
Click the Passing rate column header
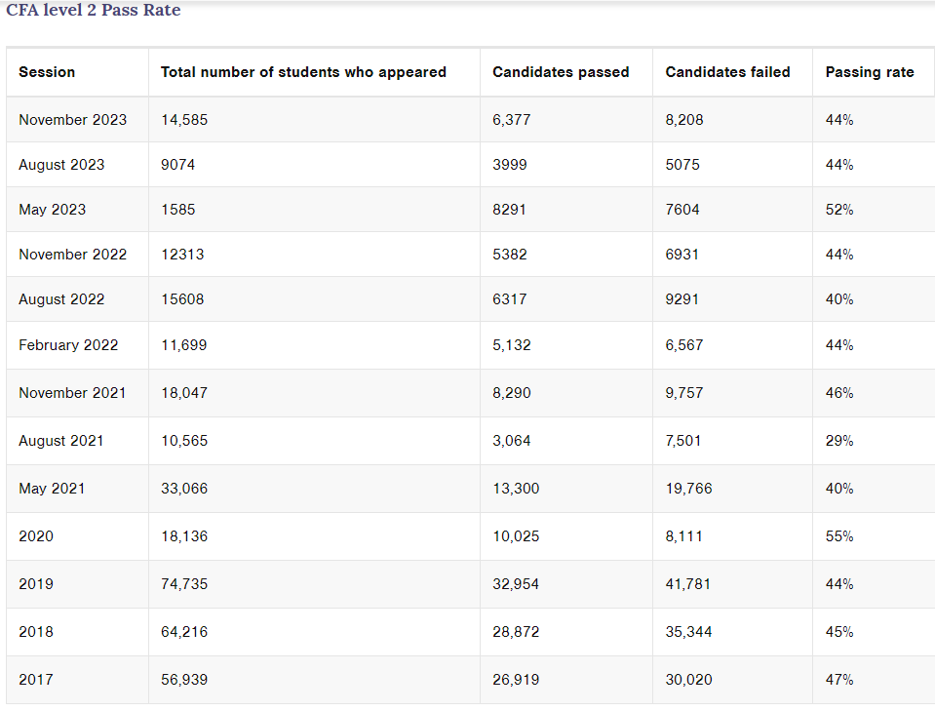[x=870, y=72]
